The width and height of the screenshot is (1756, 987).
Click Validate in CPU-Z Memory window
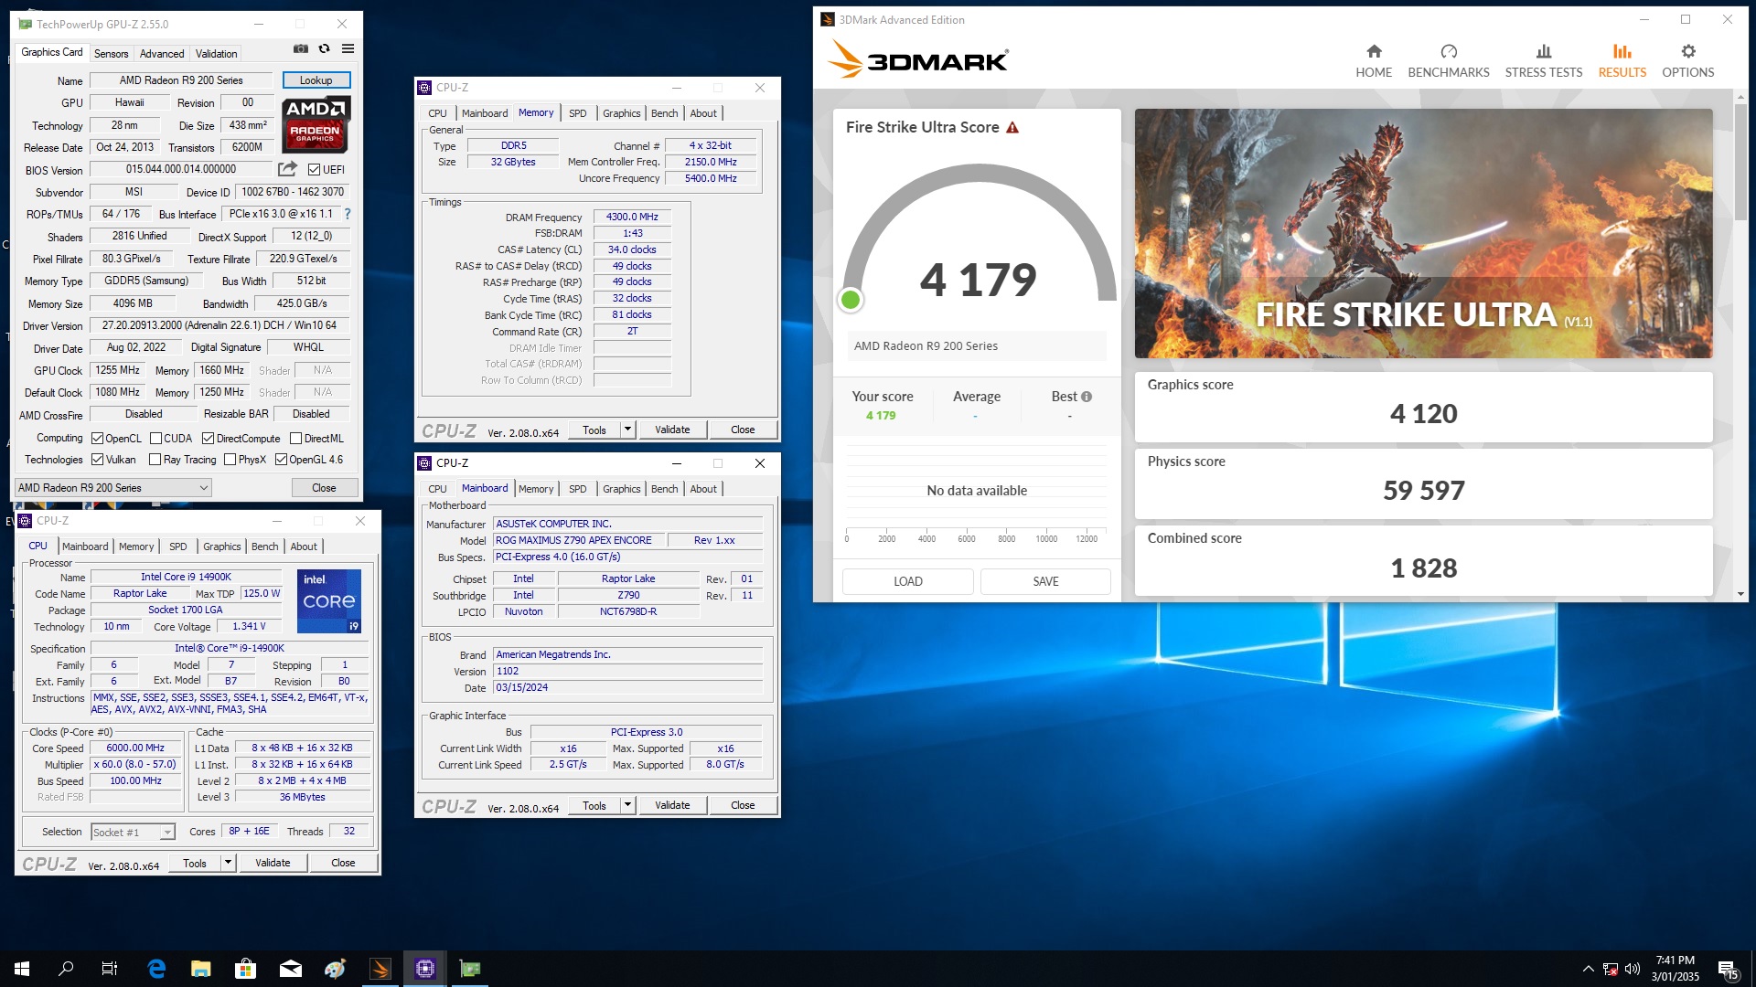tap(672, 430)
